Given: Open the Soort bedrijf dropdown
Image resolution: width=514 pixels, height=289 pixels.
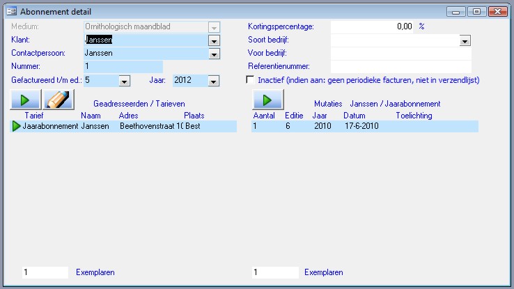Looking at the screenshot, I should point(465,41).
